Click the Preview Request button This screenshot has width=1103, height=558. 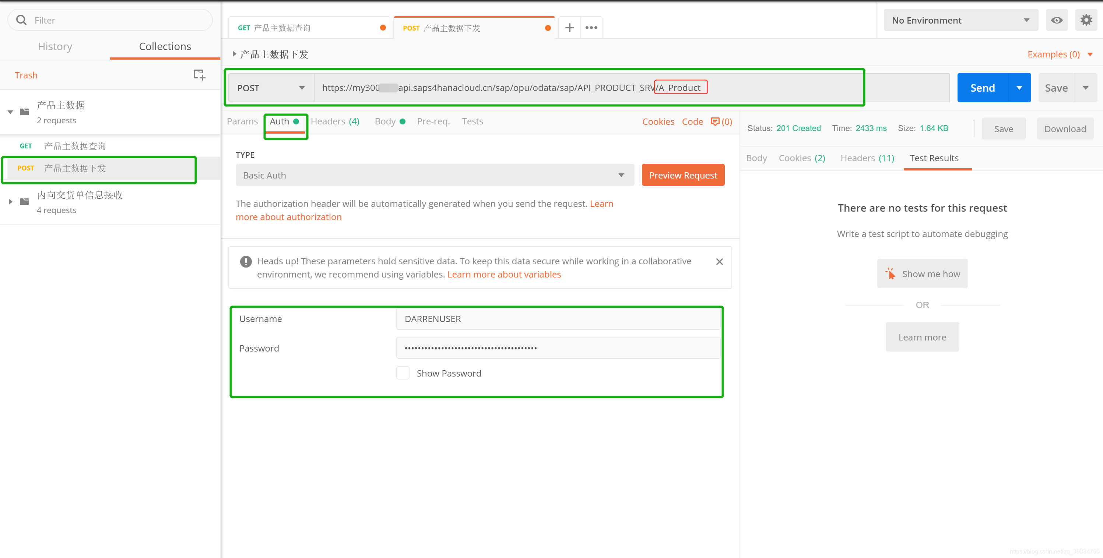pos(683,175)
